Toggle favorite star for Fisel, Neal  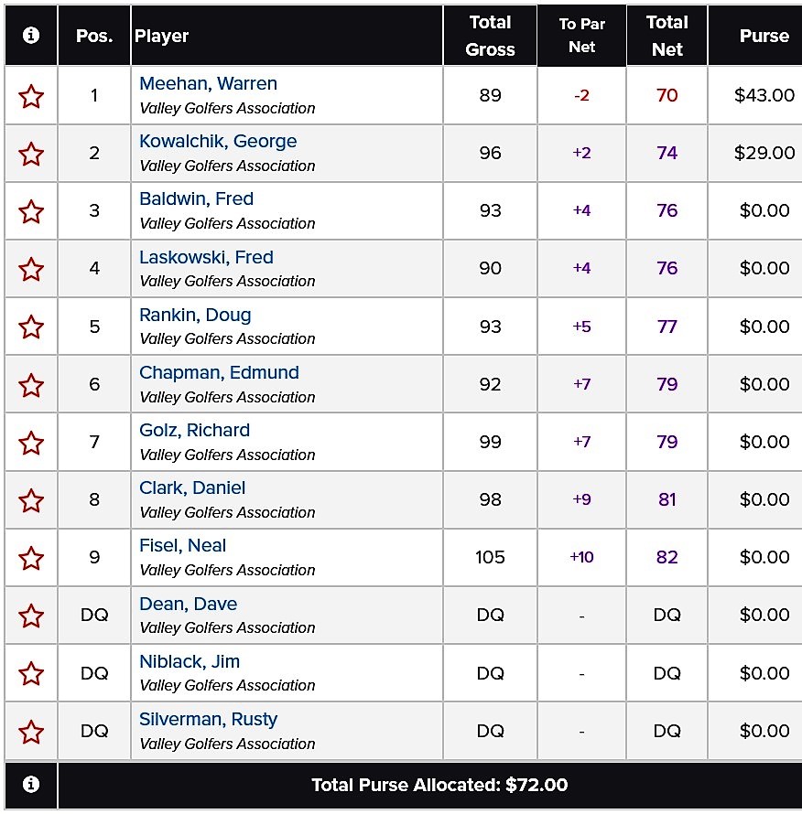31,558
